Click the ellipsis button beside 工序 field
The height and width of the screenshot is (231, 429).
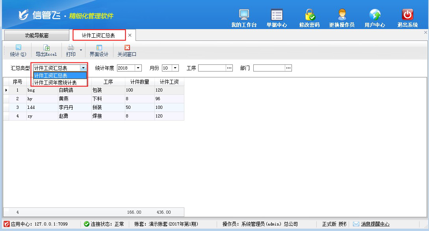point(229,68)
